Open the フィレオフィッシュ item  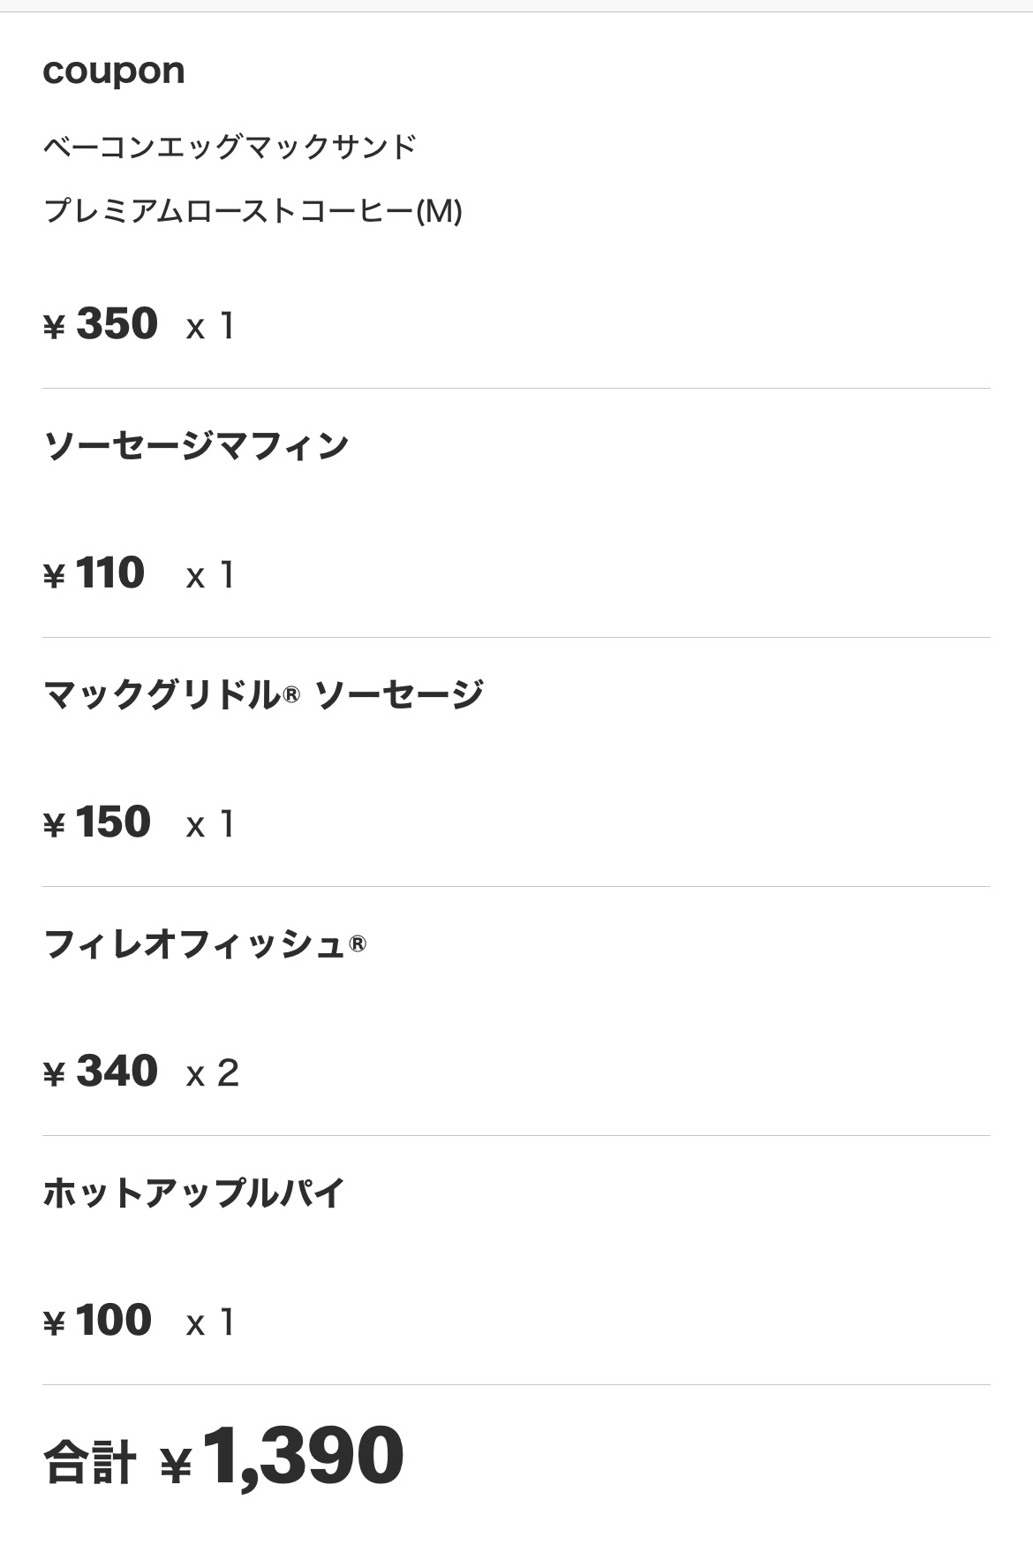click(x=204, y=944)
